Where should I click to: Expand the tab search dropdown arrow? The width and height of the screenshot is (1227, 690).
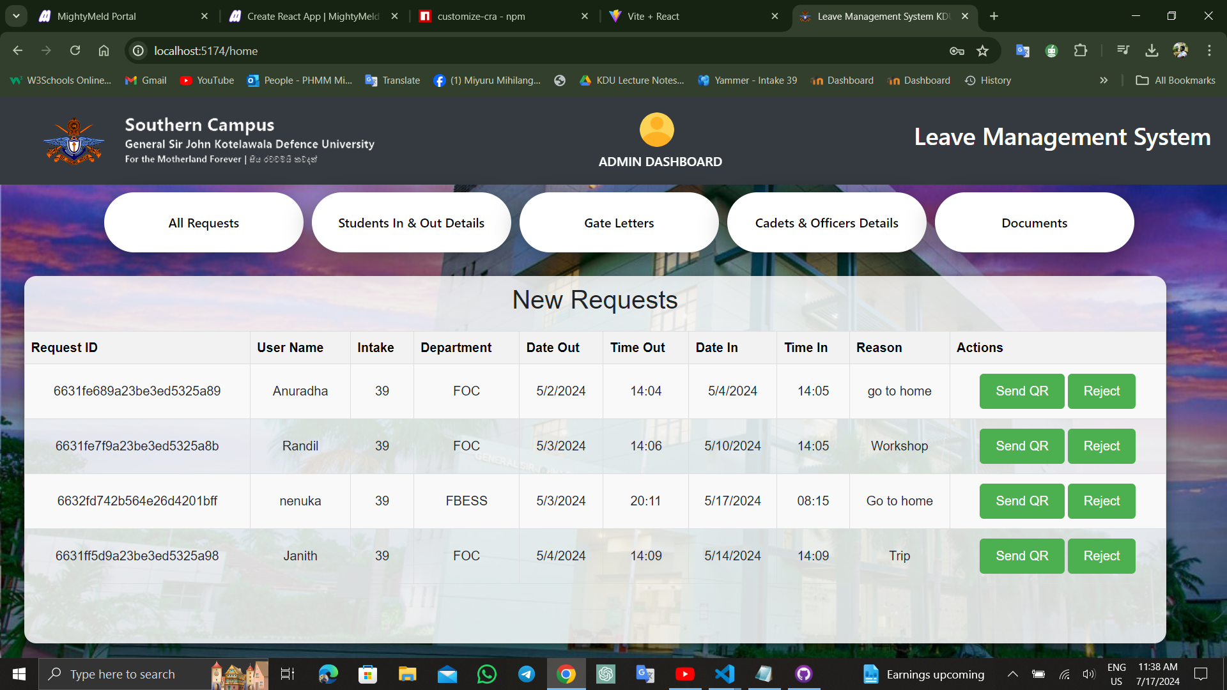coord(16,16)
